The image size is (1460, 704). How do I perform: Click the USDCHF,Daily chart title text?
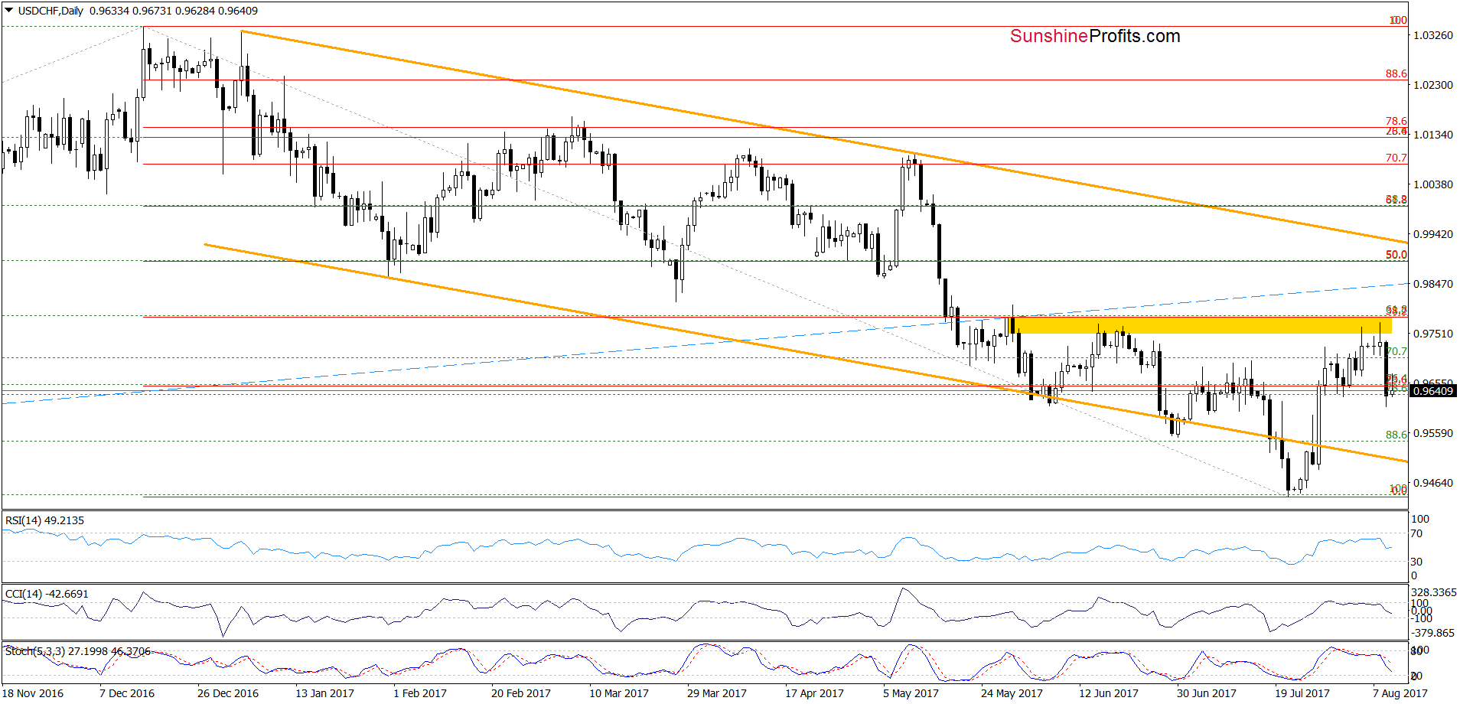click(51, 11)
